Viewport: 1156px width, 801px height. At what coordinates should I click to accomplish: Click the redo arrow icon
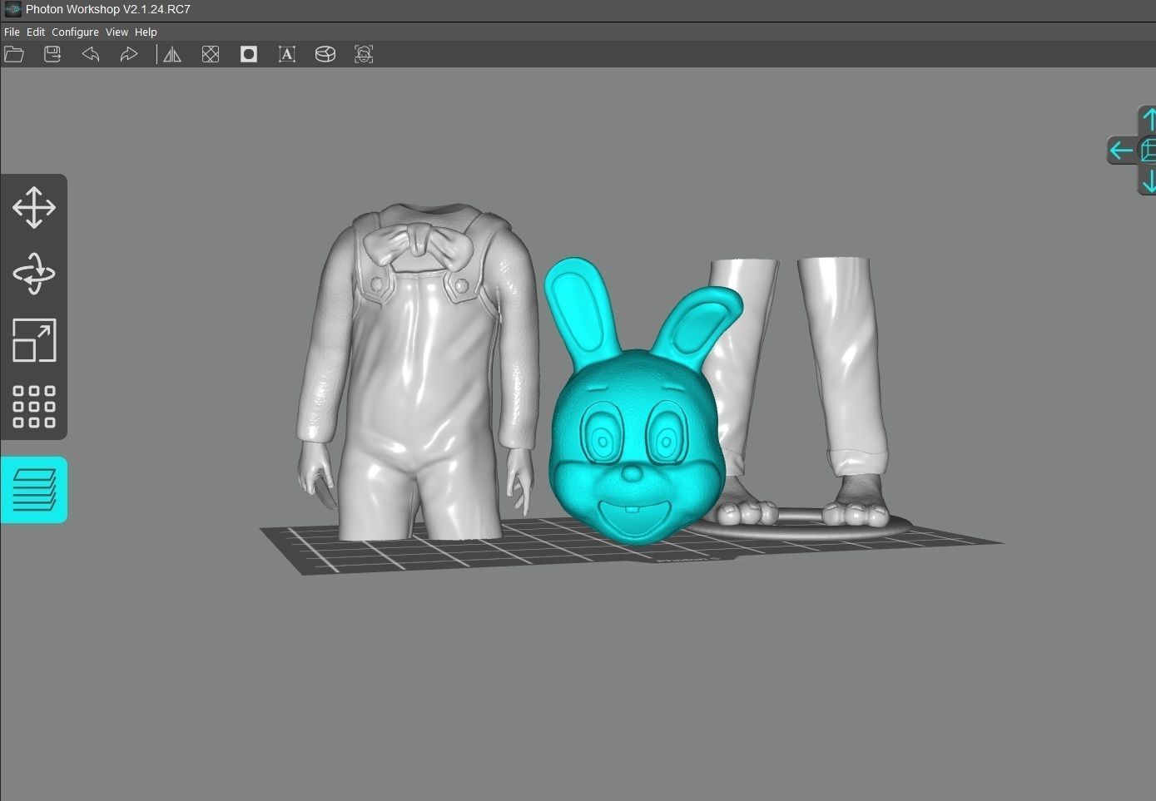129,54
